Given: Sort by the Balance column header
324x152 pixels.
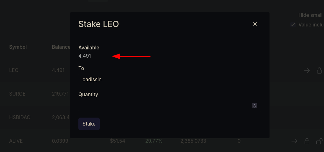Looking at the screenshot, I should [x=61, y=47].
